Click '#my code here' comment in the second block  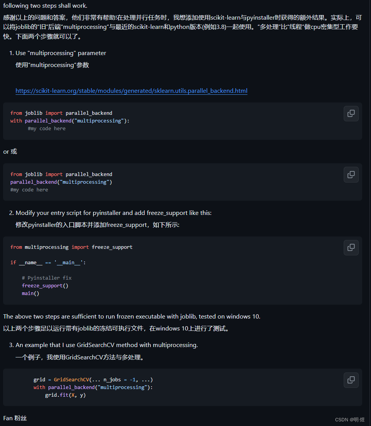(x=29, y=190)
